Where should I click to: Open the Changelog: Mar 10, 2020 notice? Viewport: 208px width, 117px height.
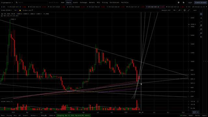(x=73, y=116)
